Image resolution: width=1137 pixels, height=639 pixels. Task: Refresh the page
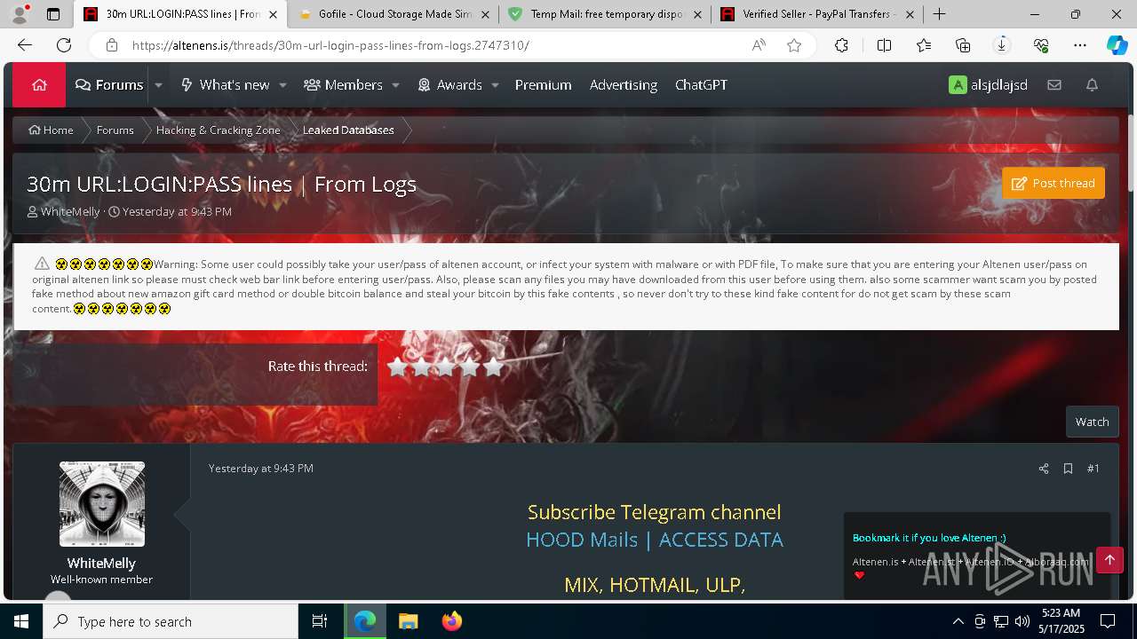[x=64, y=45]
